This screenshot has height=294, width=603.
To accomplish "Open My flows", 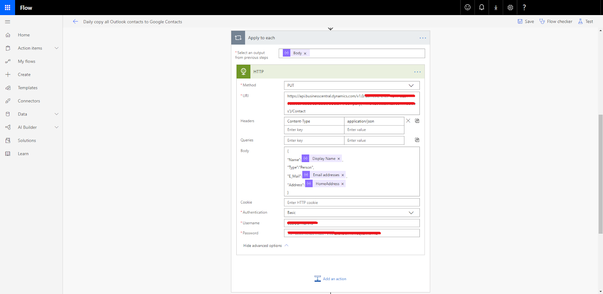I will 26,61.
